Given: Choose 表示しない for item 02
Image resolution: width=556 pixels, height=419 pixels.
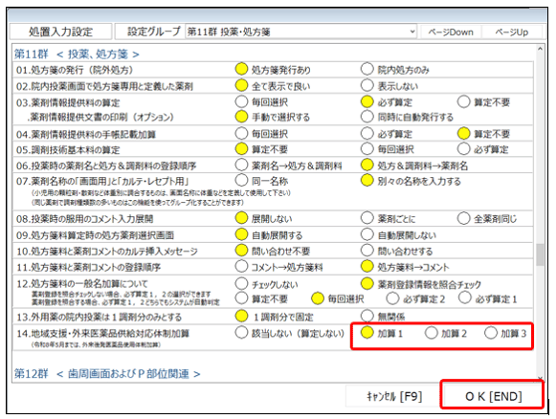Looking at the screenshot, I should pos(367,85).
